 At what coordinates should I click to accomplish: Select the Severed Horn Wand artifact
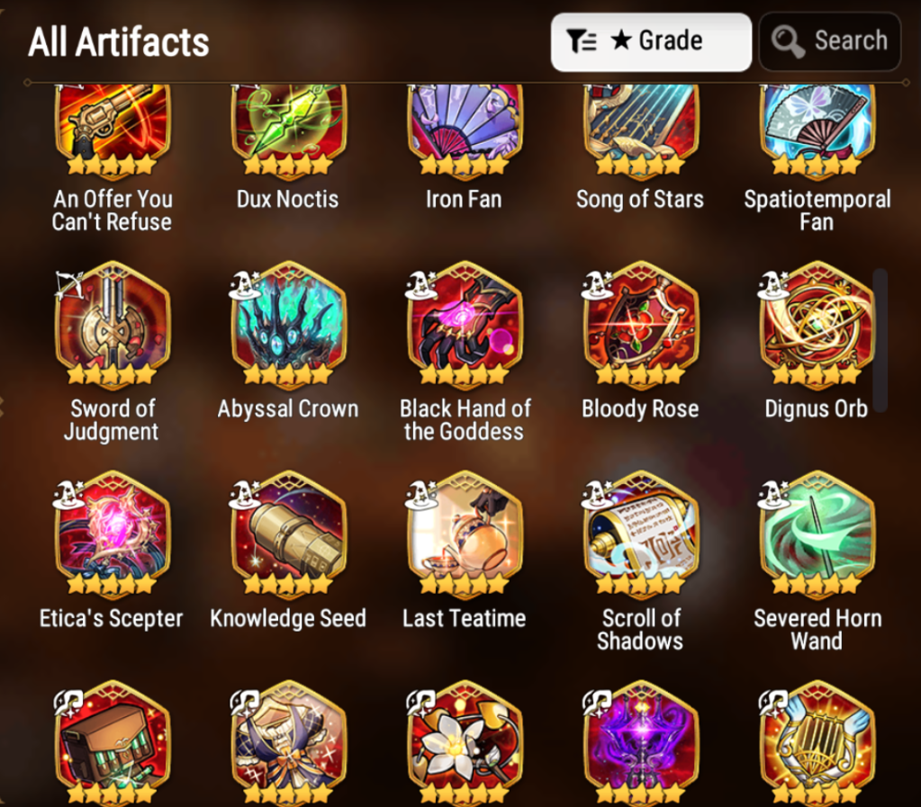pos(817,535)
